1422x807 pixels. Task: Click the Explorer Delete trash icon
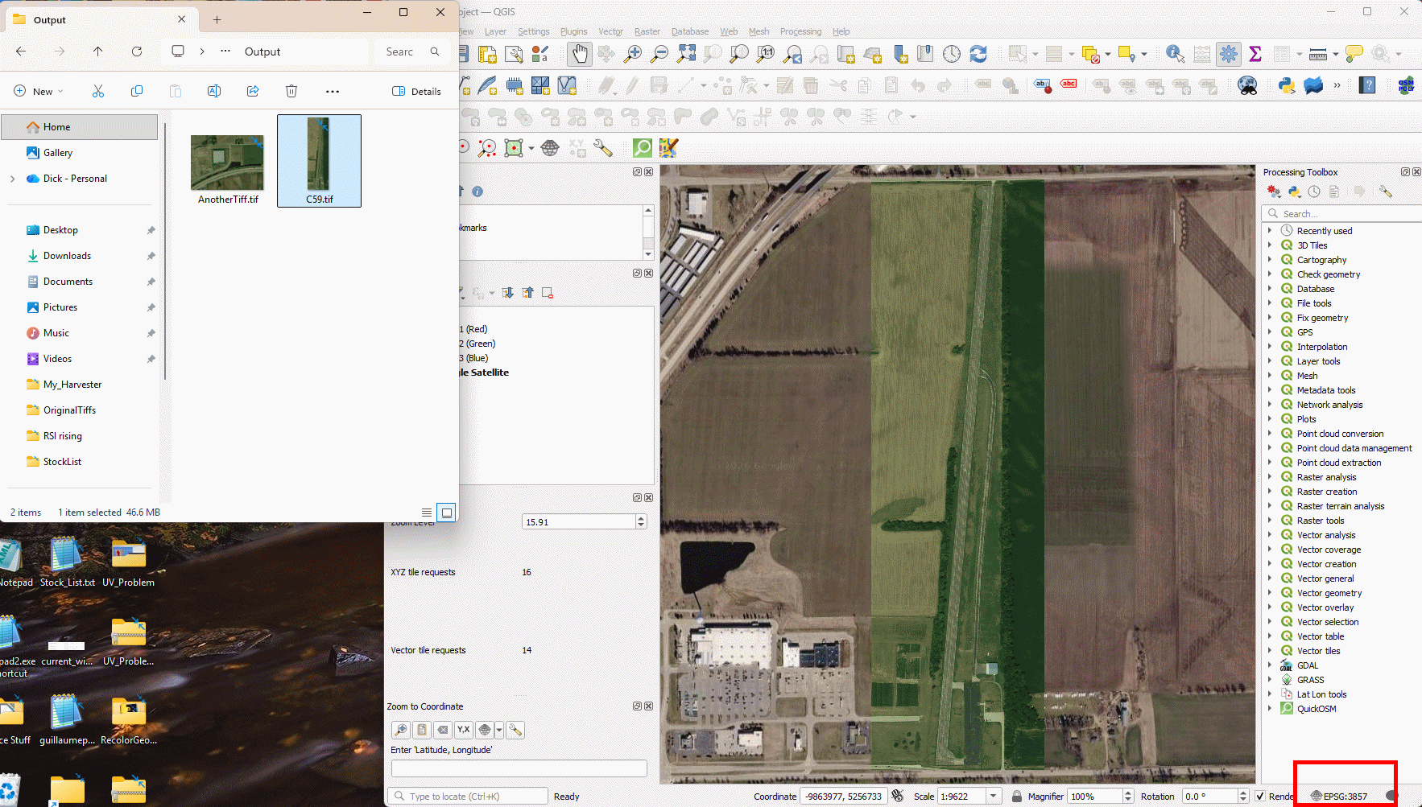click(x=291, y=91)
